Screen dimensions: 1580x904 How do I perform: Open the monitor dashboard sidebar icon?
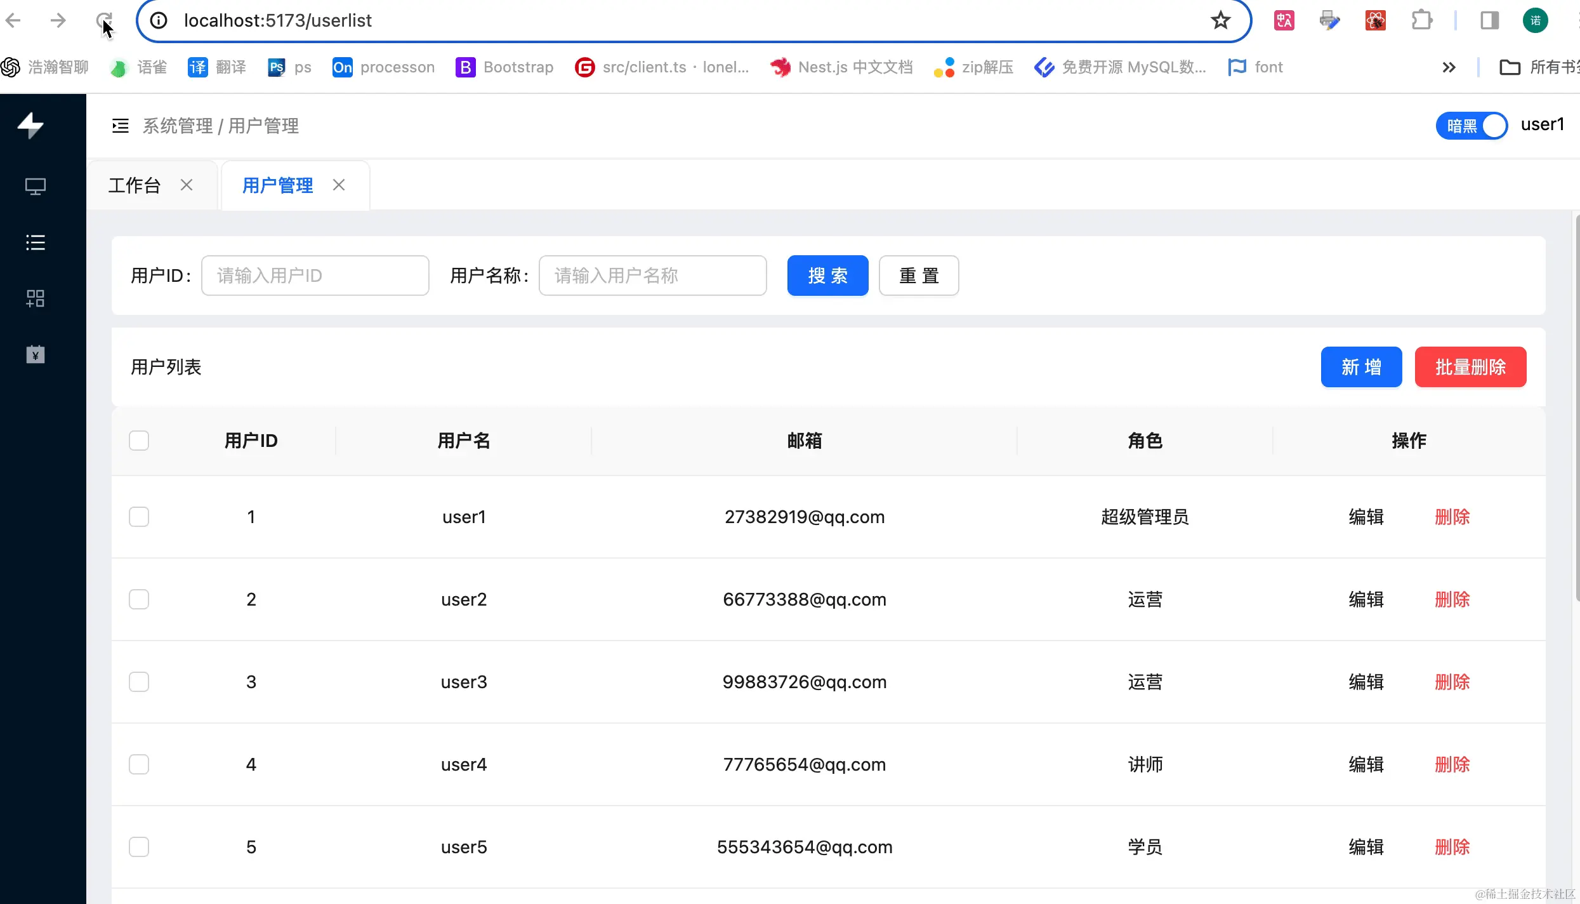tap(35, 187)
